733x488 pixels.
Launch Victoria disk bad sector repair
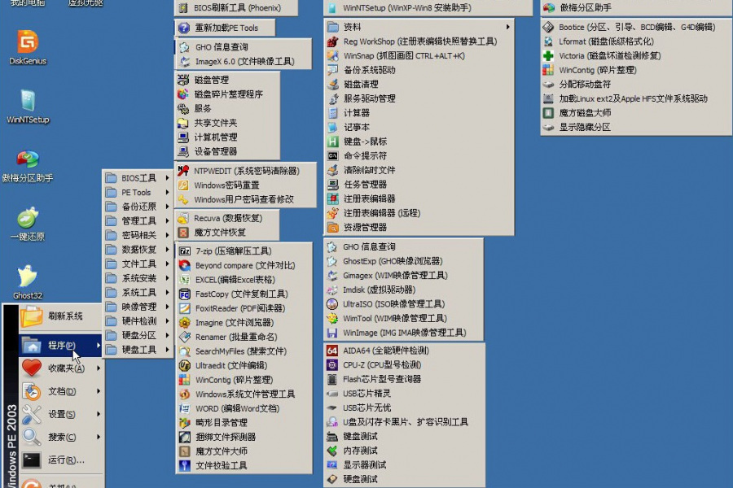coord(636,55)
